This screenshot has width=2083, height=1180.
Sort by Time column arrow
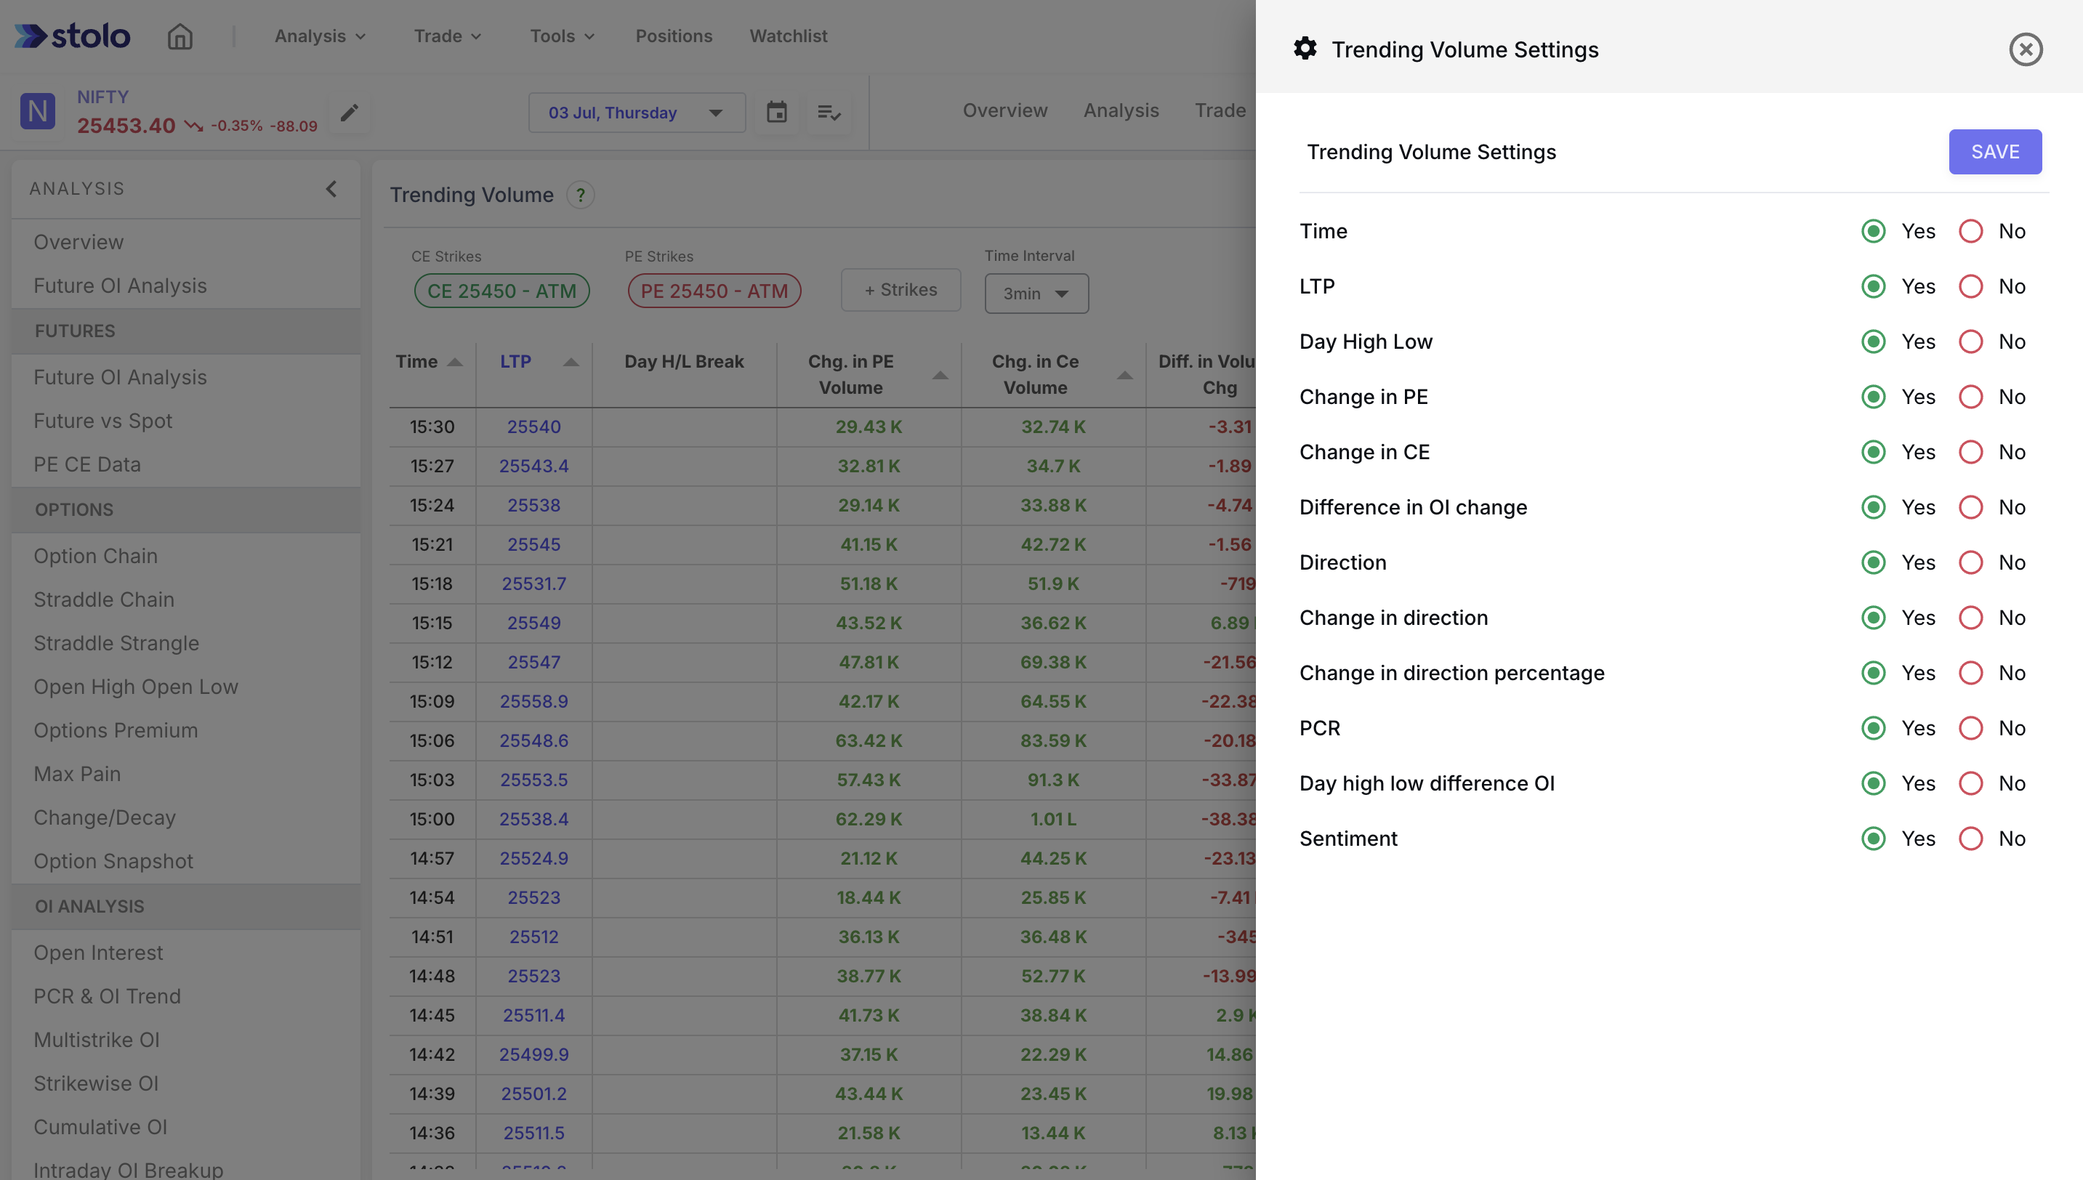point(455,363)
